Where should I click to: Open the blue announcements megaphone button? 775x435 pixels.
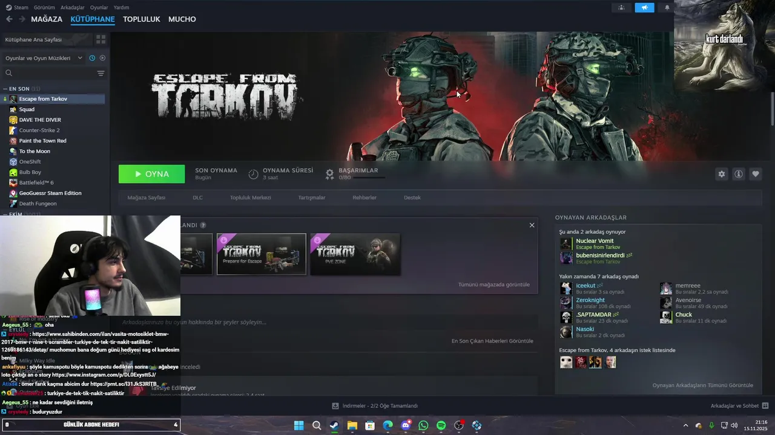[x=644, y=7]
